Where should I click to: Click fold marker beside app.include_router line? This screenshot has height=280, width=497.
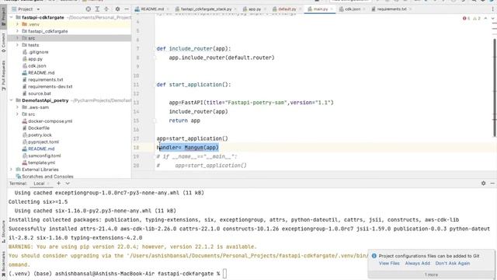coord(155,58)
